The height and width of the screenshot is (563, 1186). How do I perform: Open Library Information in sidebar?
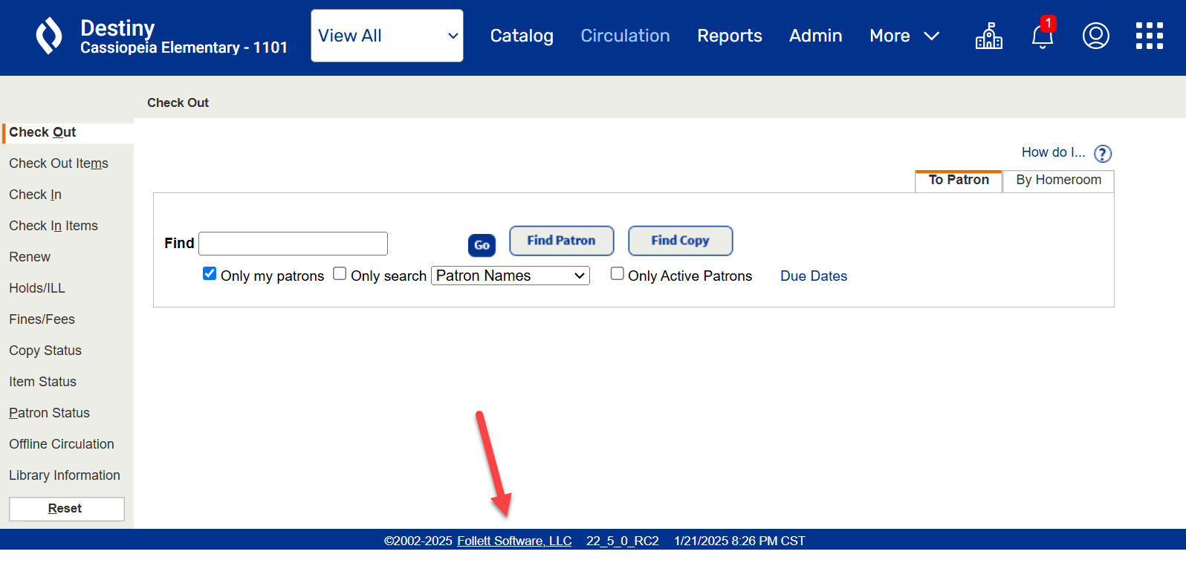pyautogui.click(x=65, y=475)
